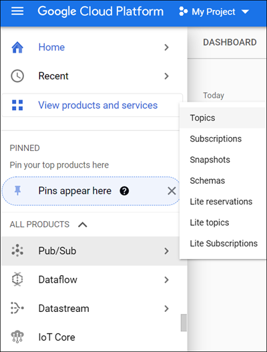
Task: Click the products grid icon
Action: [x=17, y=105]
